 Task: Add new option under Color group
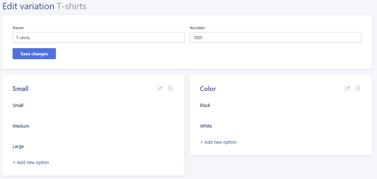tap(218, 142)
